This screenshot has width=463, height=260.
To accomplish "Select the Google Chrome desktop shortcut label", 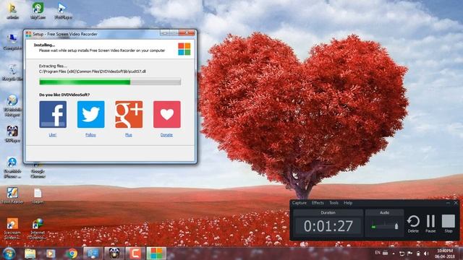I will point(38,173).
